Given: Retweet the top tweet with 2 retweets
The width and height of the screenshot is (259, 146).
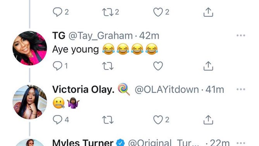Looking at the screenshot, I should coord(108,12).
